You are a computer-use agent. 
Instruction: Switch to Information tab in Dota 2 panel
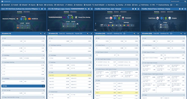tap(27, 12)
